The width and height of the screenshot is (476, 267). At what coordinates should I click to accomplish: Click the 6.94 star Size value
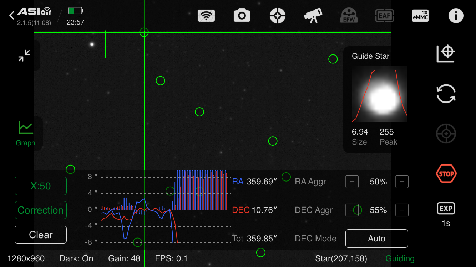coord(360,132)
